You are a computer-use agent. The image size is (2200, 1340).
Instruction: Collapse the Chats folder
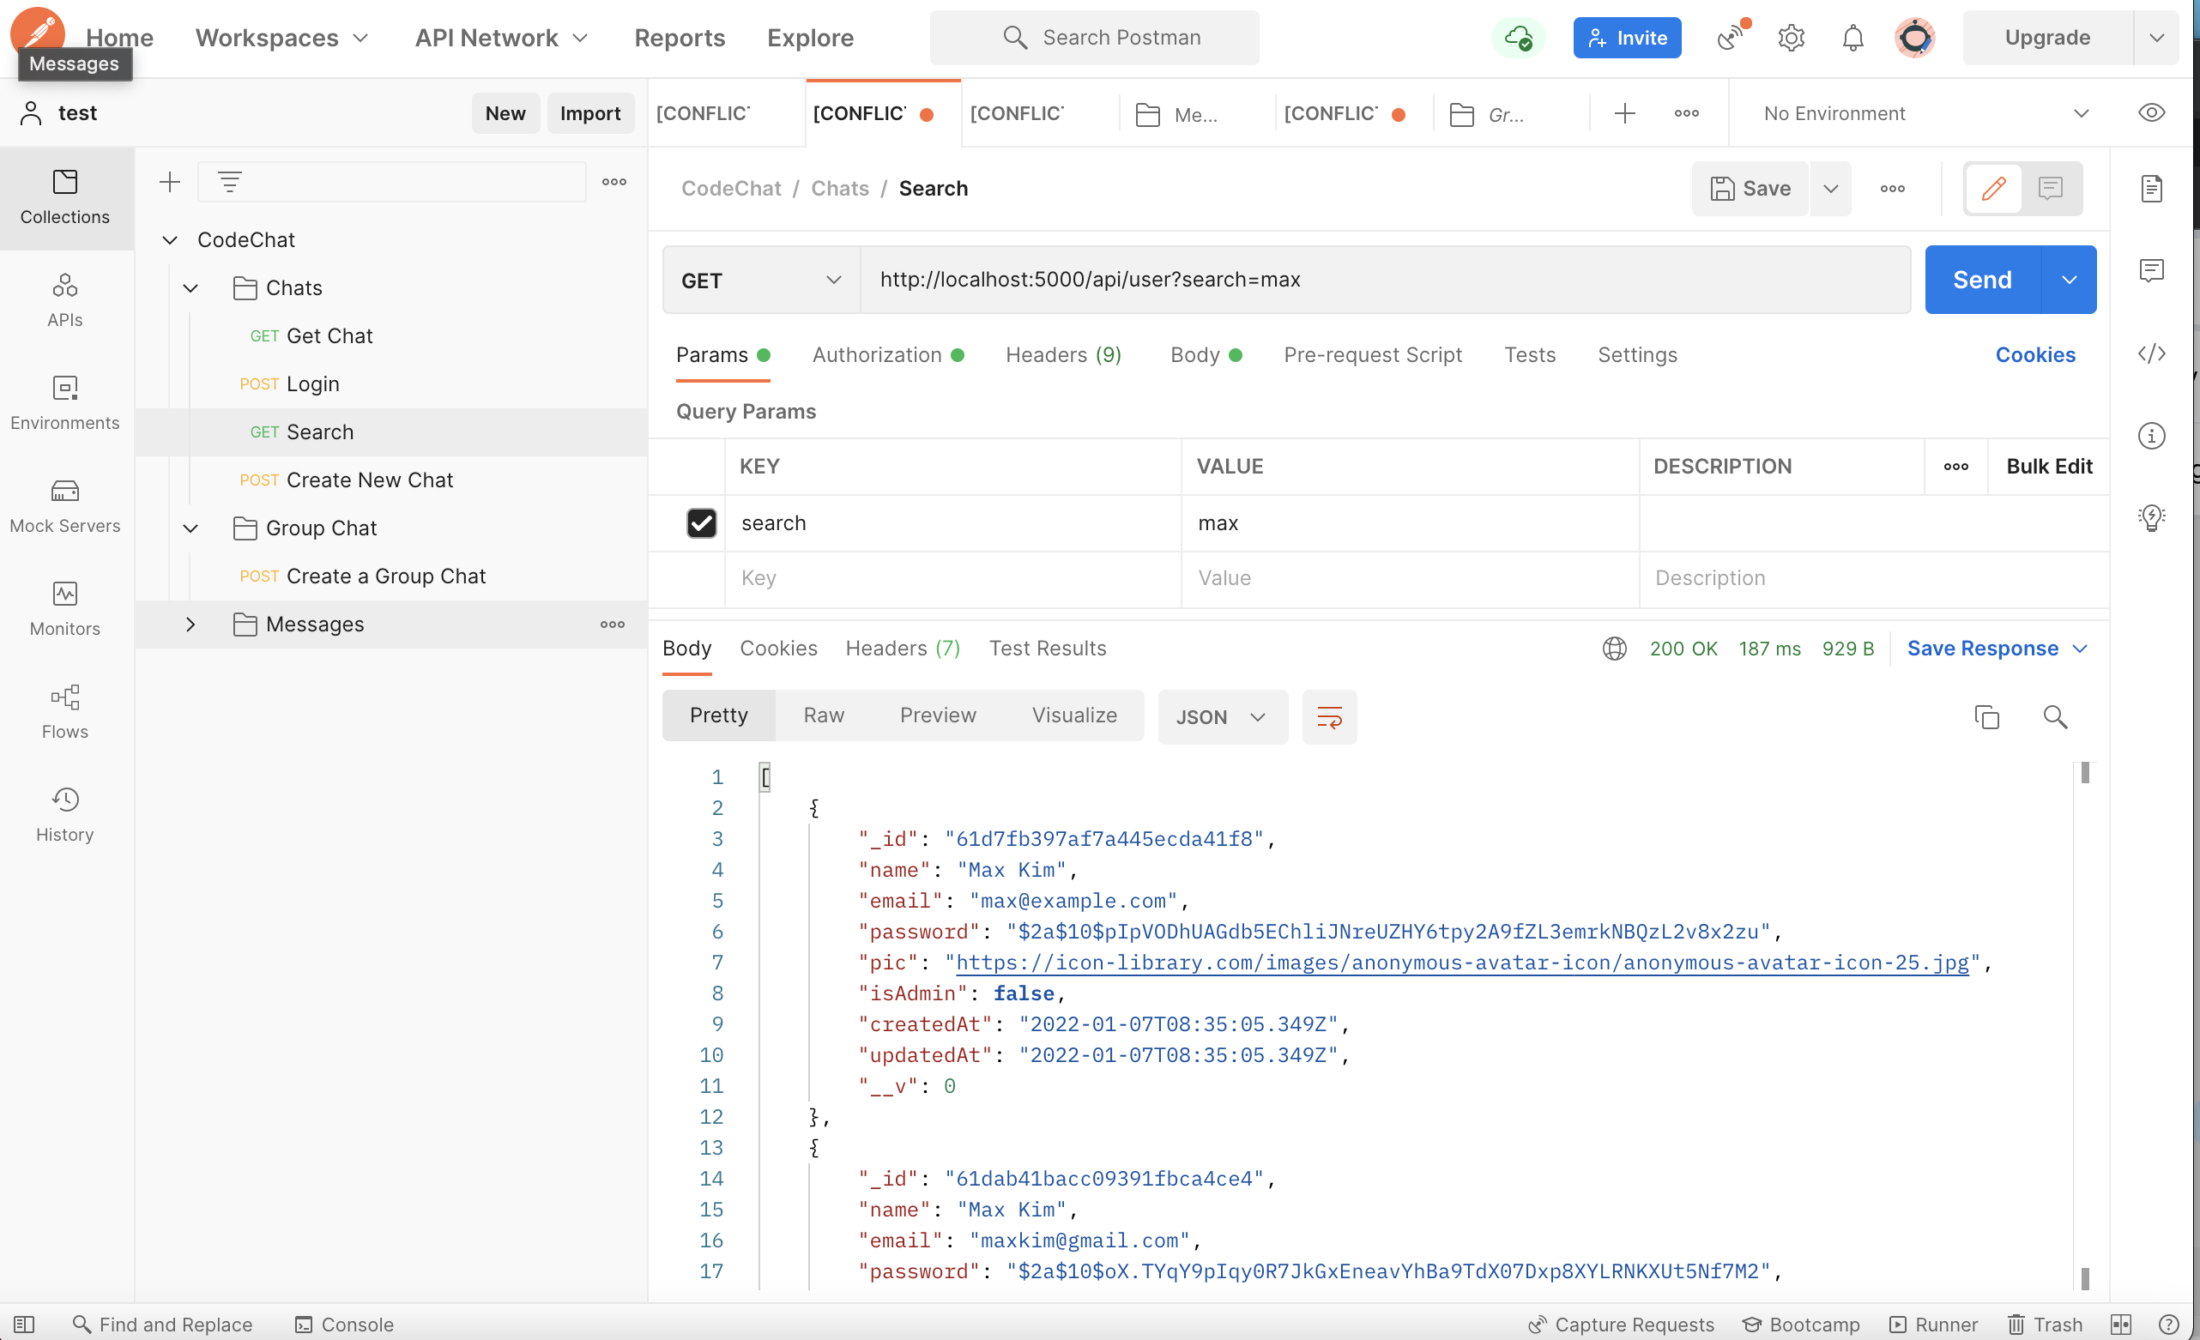[190, 287]
